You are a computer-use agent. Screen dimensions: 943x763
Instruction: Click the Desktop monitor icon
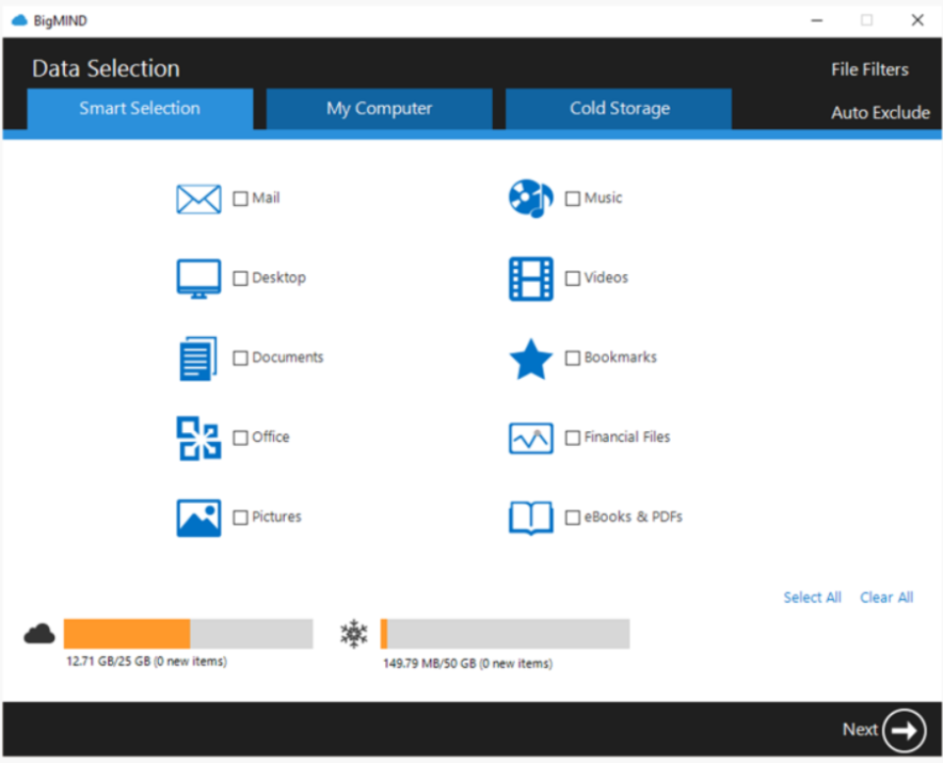[198, 277]
